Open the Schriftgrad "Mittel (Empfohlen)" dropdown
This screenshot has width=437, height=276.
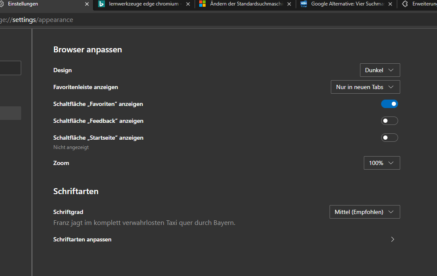tap(365, 212)
